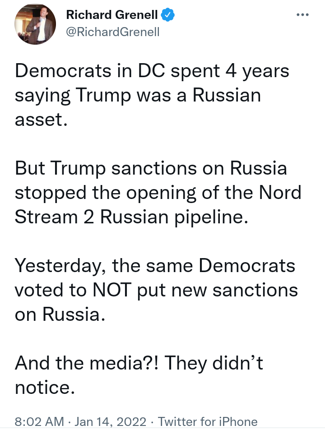The width and height of the screenshot is (325, 430).
Task: Open the @RichardGrenell handle
Action: click(113, 32)
